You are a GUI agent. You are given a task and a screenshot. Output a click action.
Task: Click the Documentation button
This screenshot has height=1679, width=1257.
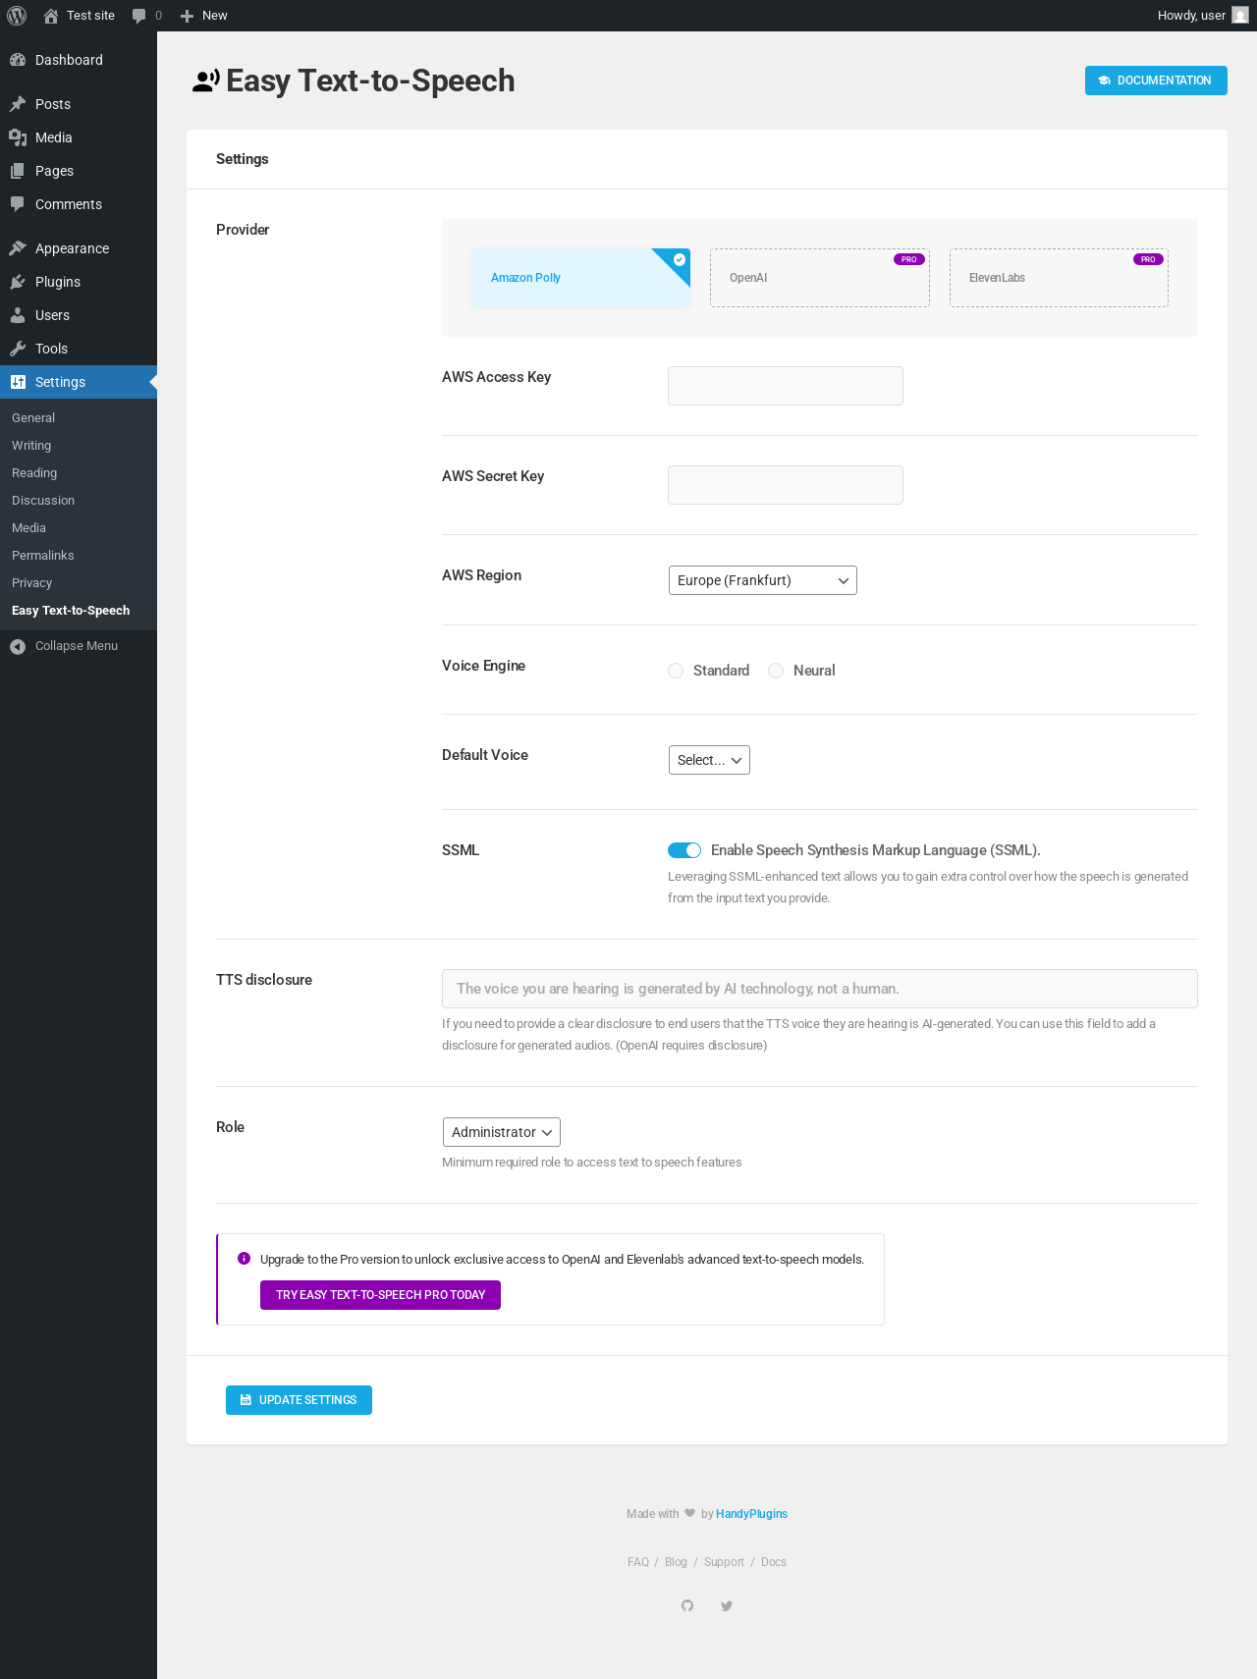1156,81
